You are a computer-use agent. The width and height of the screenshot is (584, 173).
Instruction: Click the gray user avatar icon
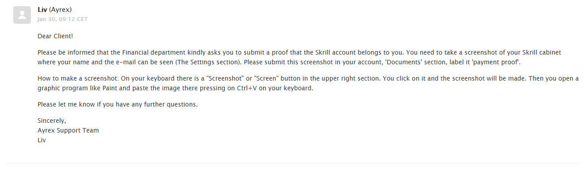coord(22,15)
